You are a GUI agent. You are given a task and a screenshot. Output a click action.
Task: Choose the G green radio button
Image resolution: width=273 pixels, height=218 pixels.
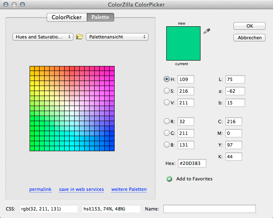pos(168,133)
